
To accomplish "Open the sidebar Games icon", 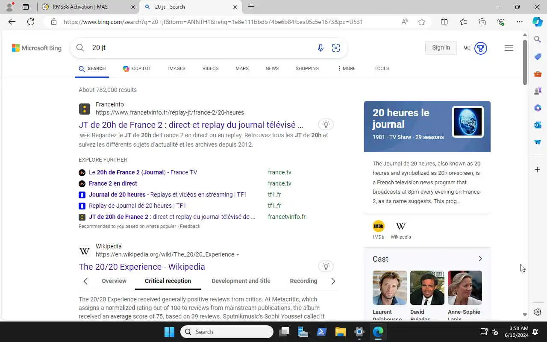I will tap(538, 91).
